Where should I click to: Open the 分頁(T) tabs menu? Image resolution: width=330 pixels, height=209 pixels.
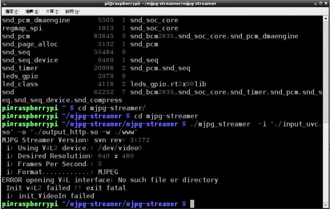click(52, 11)
